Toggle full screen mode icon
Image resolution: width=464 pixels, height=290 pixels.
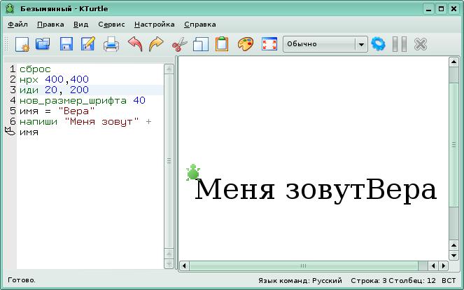pos(269,44)
